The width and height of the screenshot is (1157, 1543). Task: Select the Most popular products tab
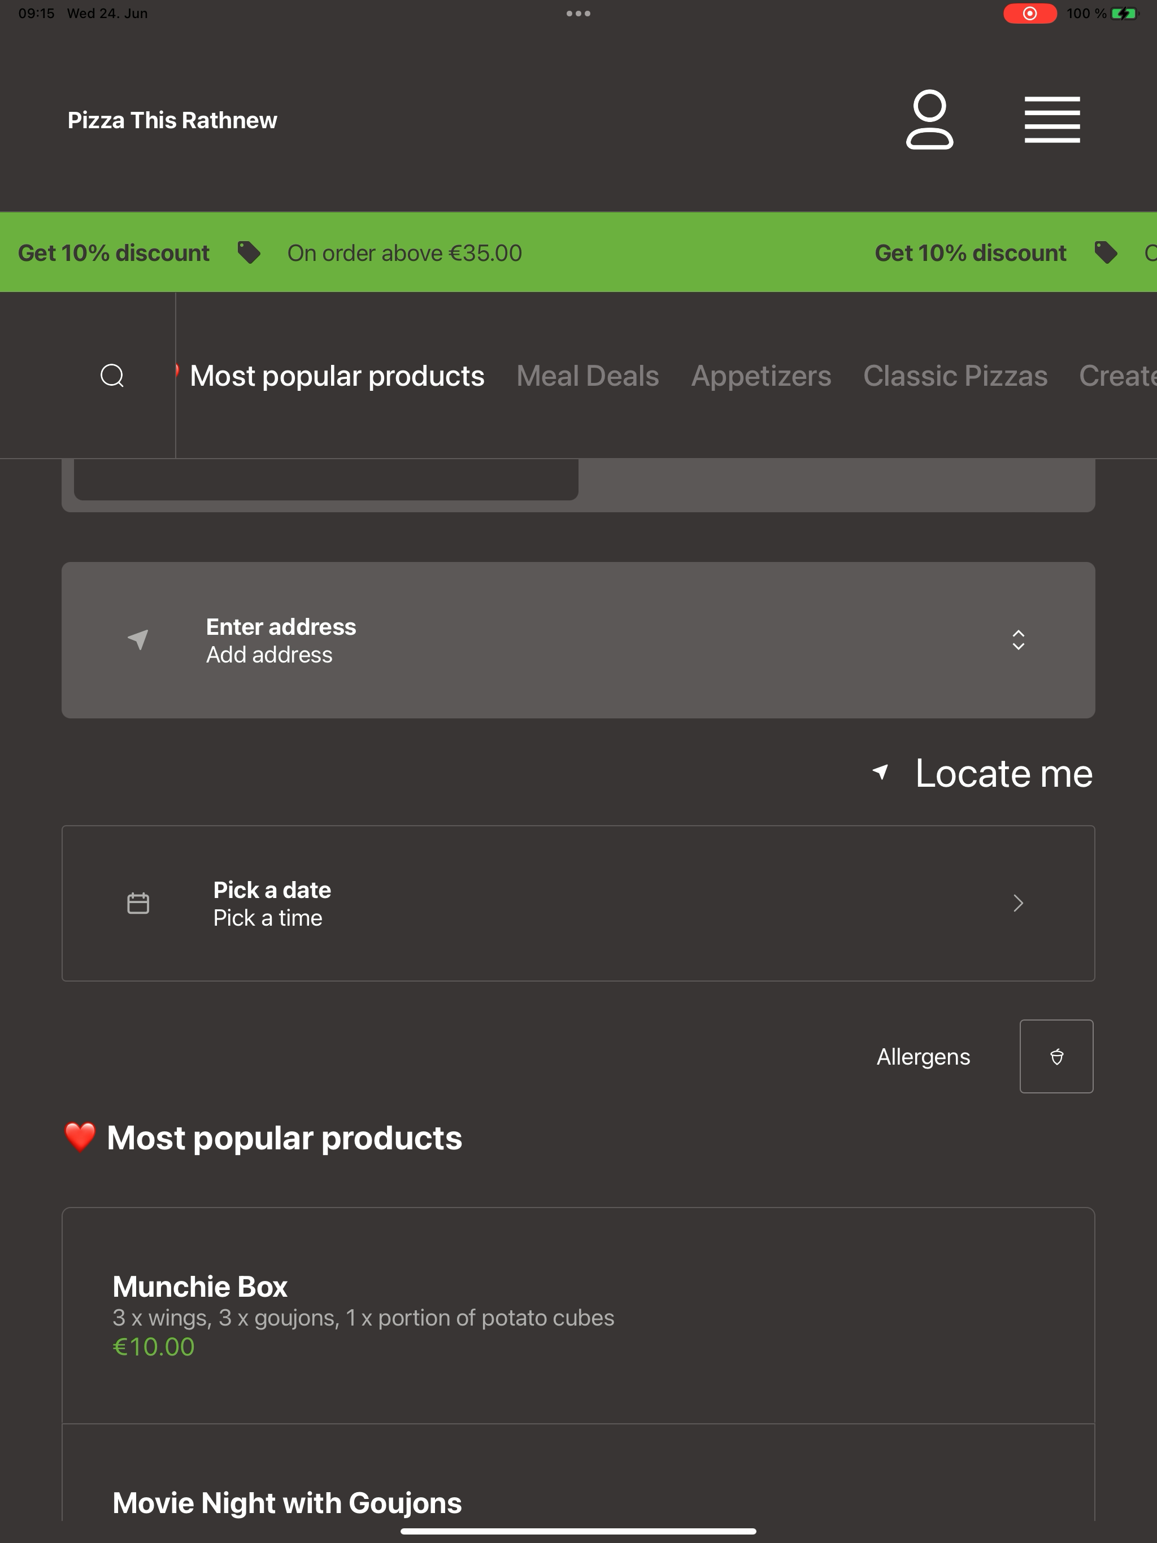(x=337, y=375)
